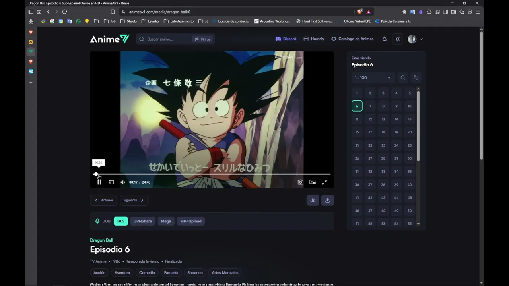The height and width of the screenshot is (286, 509).
Task: Open Brave wallet icon in toolbar
Action: pos(453,12)
